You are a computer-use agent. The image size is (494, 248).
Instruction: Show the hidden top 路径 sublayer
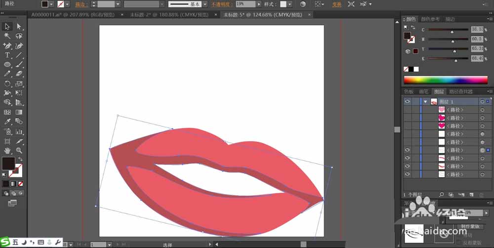pos(408,110)
